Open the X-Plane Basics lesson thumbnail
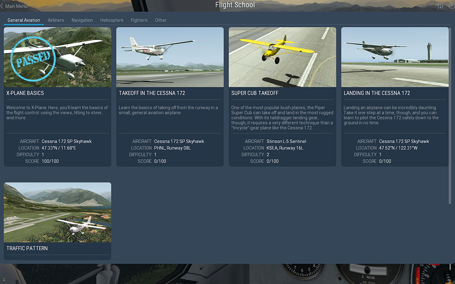The width and height of the screenshot is (455, 284). pyautogui.click(x=58, y=57)
